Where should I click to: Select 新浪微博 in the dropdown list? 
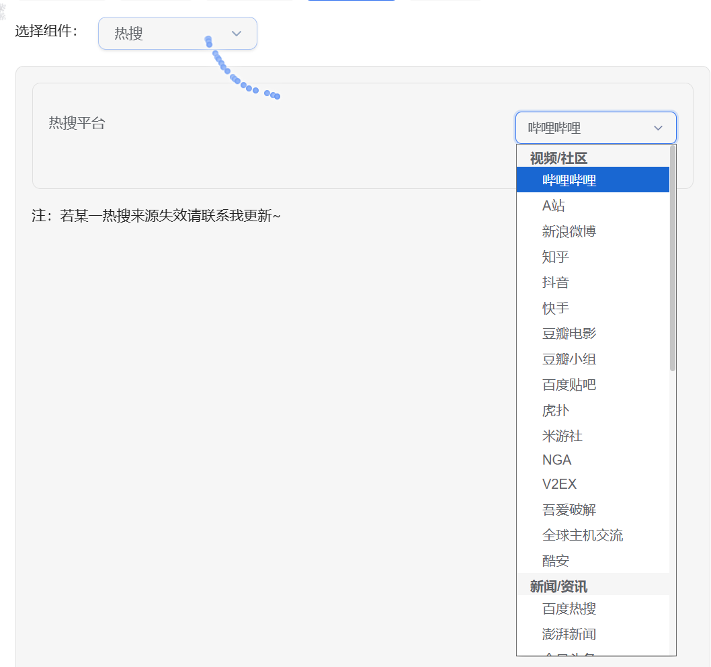point(593,231)
